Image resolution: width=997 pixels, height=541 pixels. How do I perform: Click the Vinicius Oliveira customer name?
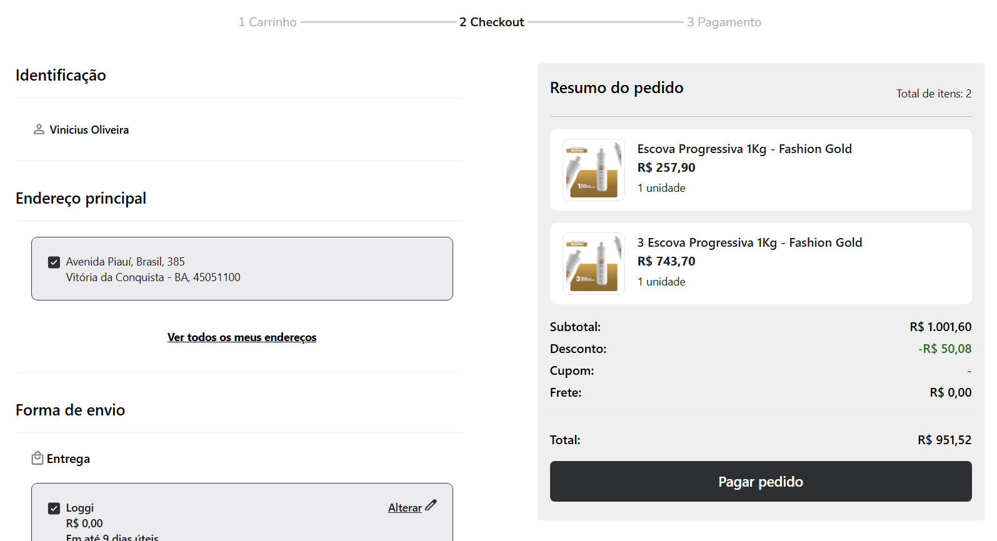[89, 130]
